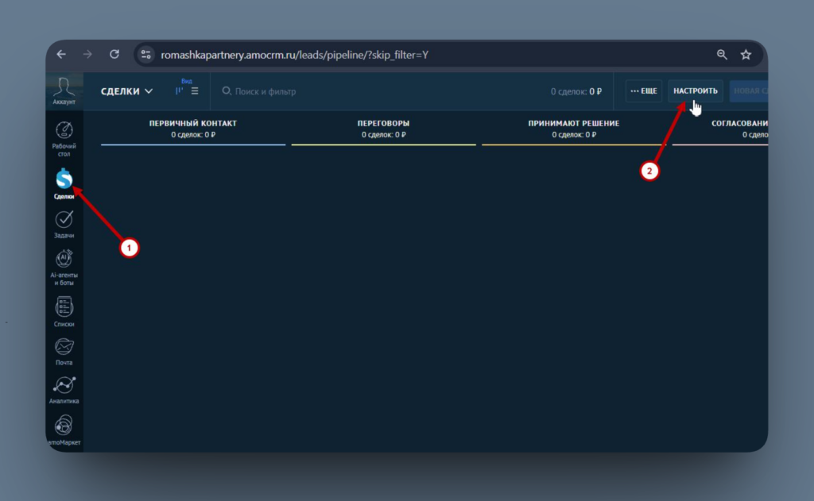Click the browser URL address text

[x=294, y=55]
